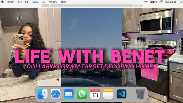Open WhatsApp from the dock

(x=82, y=94)
